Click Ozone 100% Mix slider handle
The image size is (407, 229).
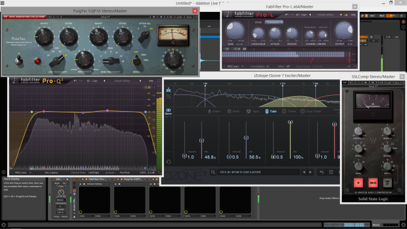[x=290, y=122]
